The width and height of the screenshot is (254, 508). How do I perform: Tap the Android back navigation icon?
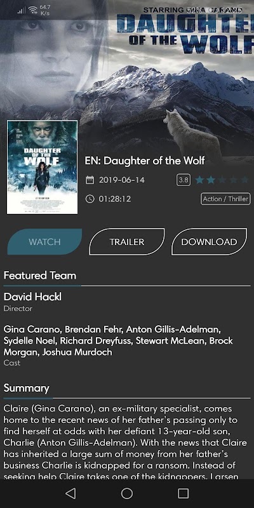pos(70,493)
